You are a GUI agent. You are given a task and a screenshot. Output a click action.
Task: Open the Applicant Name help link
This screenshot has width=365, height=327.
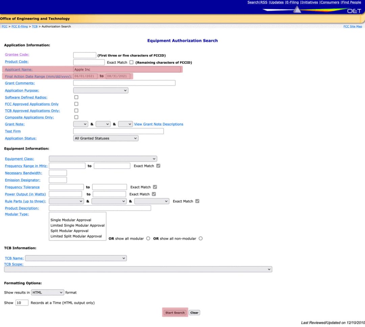(19, 69)
